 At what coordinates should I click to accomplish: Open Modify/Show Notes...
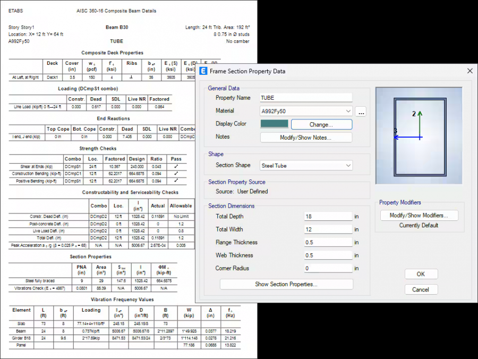pyautogui.click(x=306, y=138)
